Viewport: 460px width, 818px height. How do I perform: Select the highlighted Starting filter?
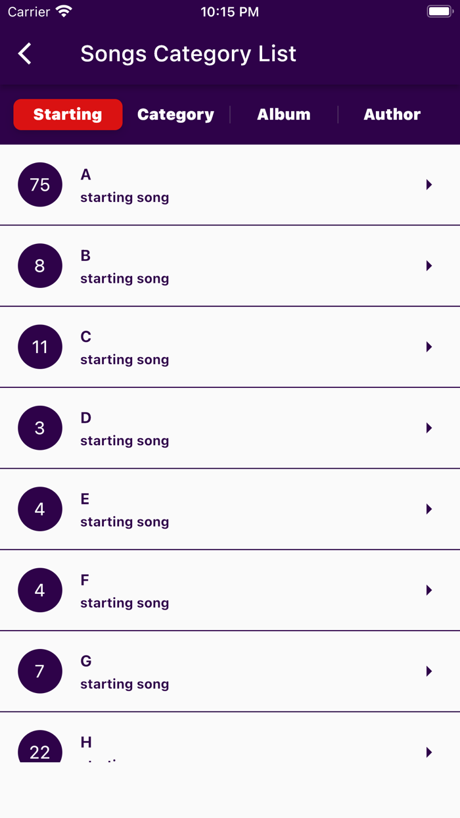pyautogui.click(x=68, y=114)
